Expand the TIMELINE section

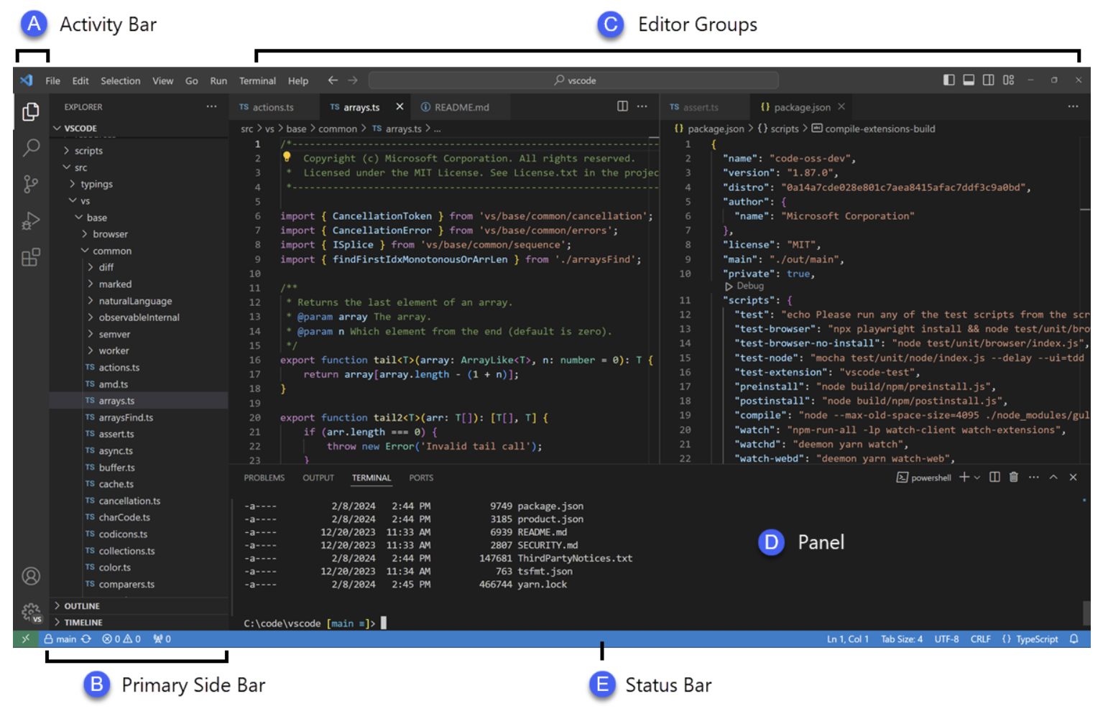[139, 623]
